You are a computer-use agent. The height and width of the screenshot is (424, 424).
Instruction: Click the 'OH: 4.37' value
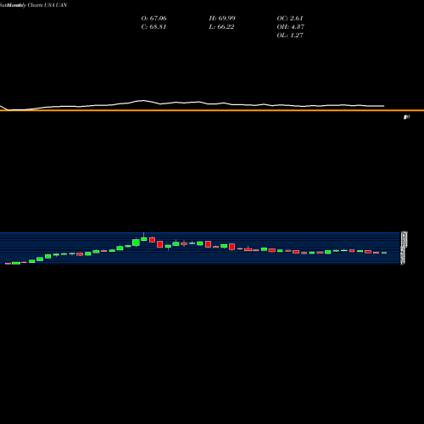point(291,27)
